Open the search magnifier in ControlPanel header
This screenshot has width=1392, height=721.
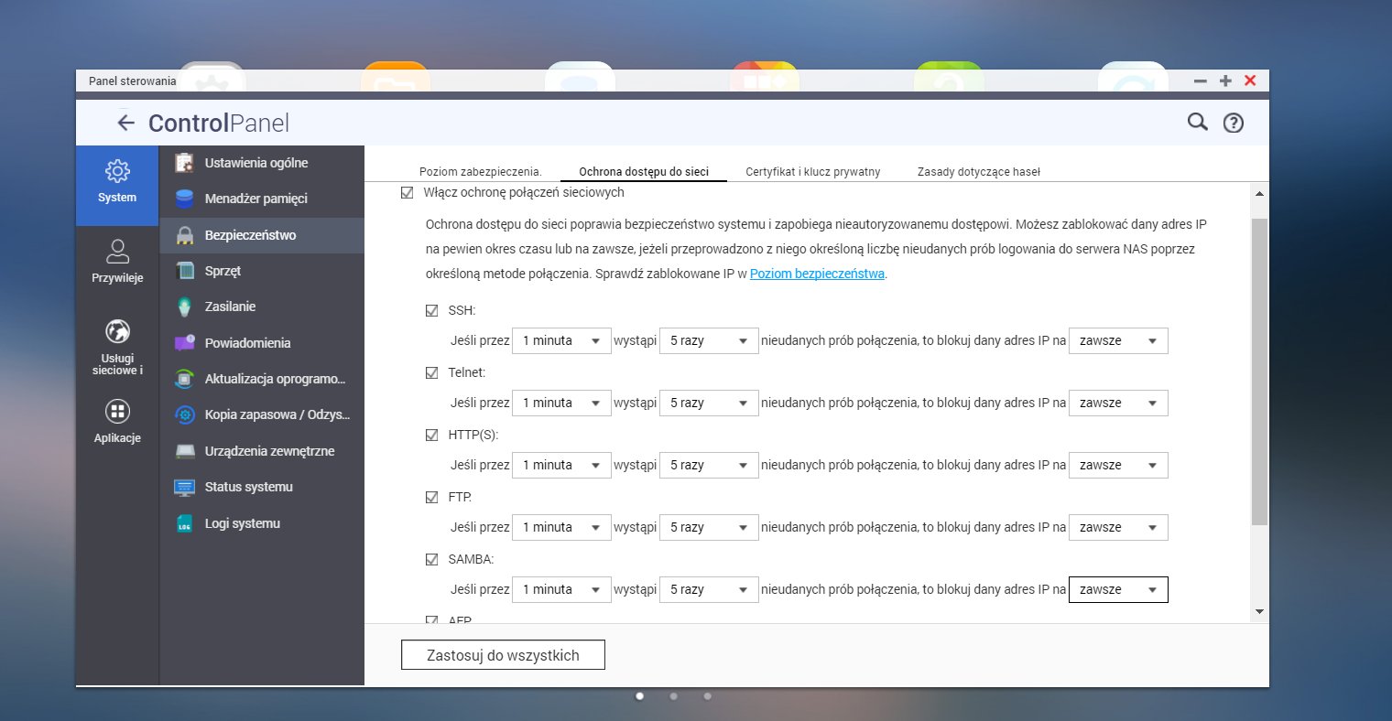pos(1197,122)
